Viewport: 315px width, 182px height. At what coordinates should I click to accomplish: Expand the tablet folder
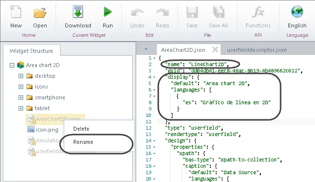tap(21, 108)
